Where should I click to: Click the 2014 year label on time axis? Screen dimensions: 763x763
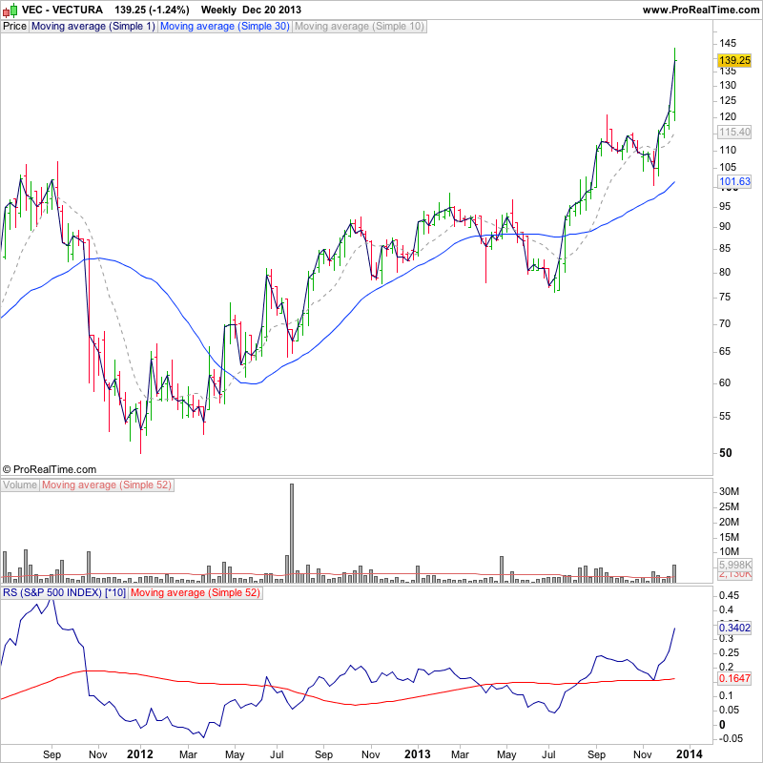click(690, 754)
